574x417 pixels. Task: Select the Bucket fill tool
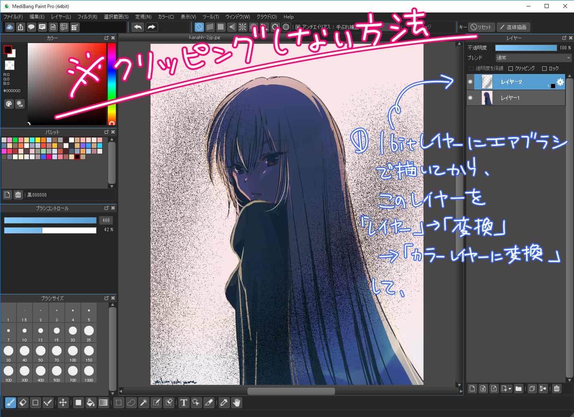tap(91, 403)
